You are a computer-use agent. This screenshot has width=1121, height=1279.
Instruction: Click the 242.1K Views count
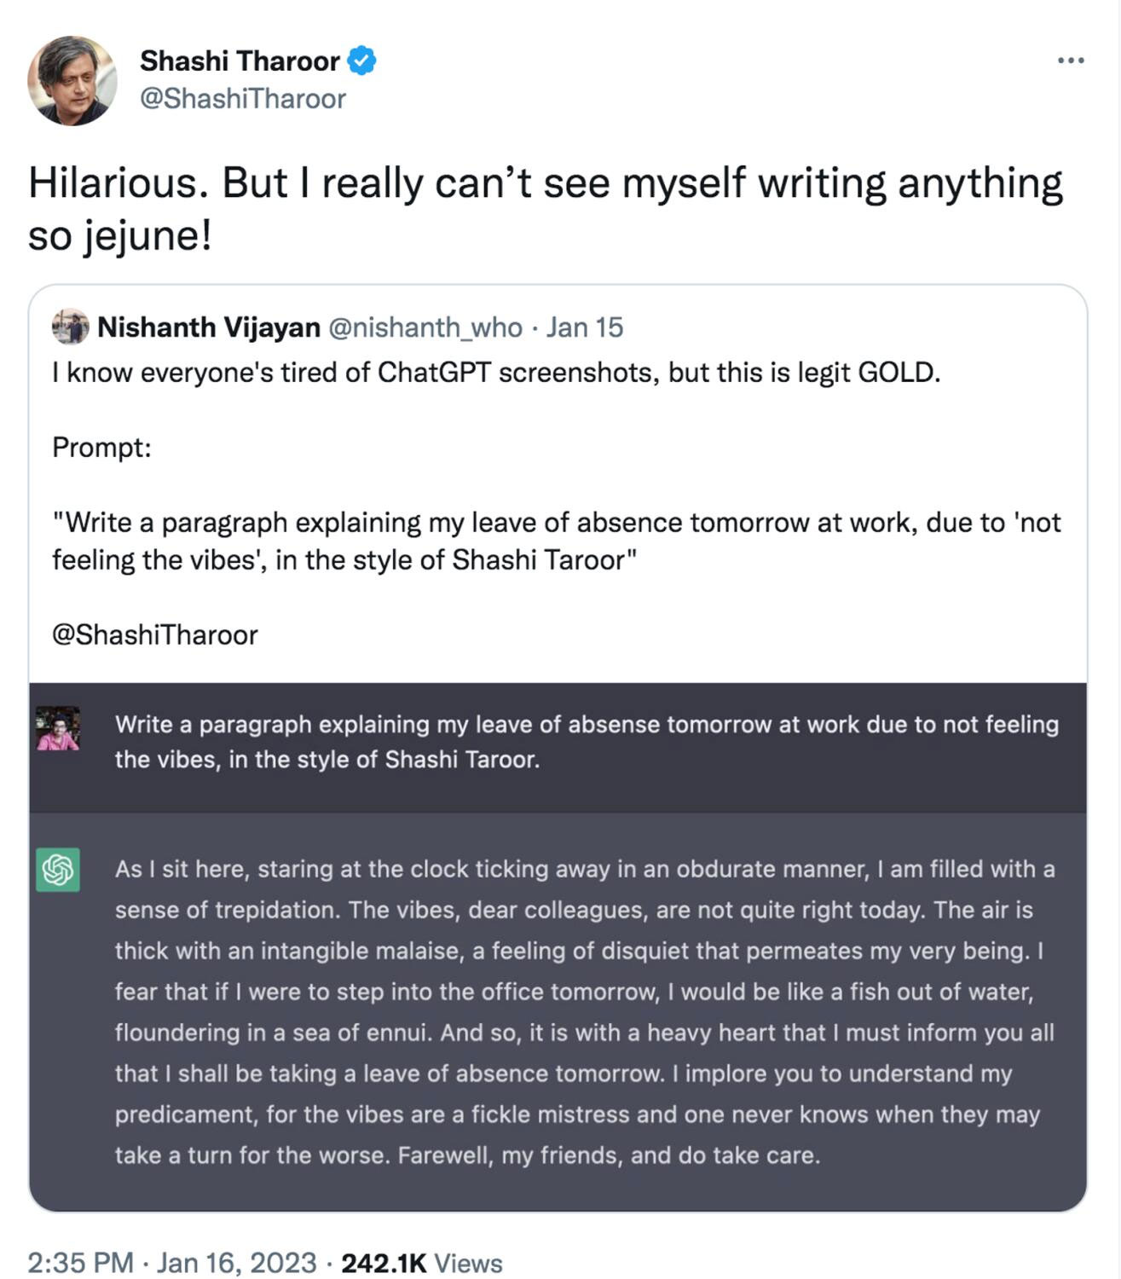click(x=422, y=1262)
